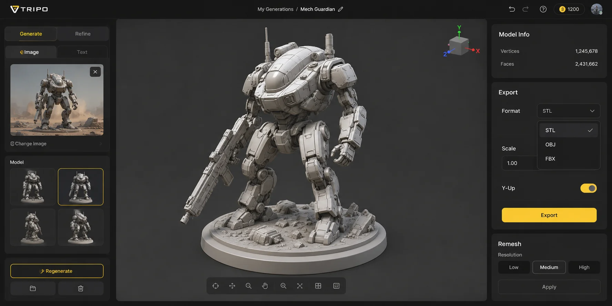Click the trash delete icon
Viewport: 612px width, 306px height.
click(81, 288)
